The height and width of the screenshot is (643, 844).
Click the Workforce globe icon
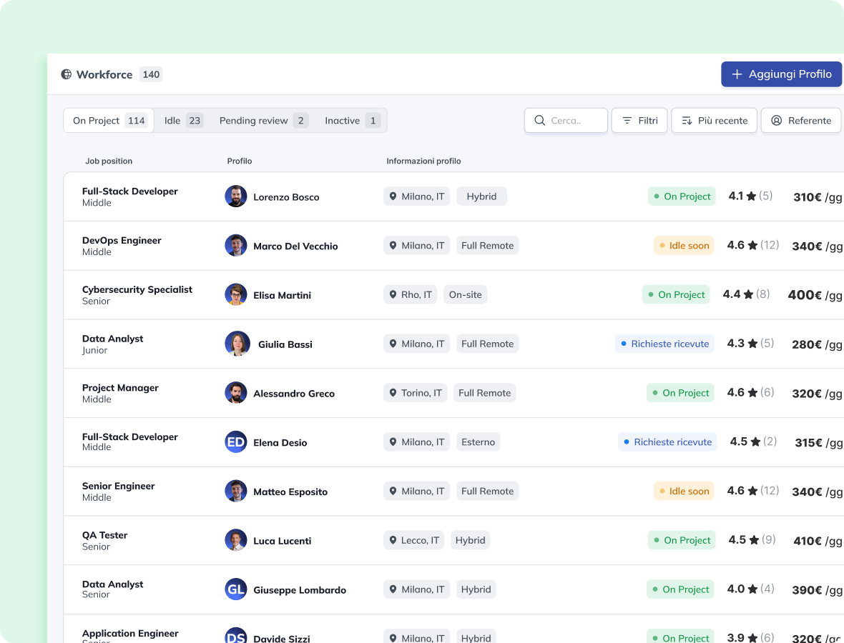(x=67, y=74)
